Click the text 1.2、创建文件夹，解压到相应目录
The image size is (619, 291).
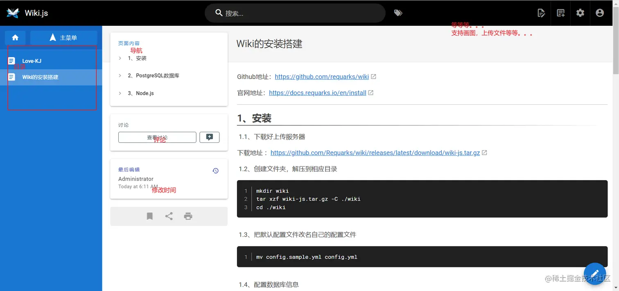(x=288, y=169)
